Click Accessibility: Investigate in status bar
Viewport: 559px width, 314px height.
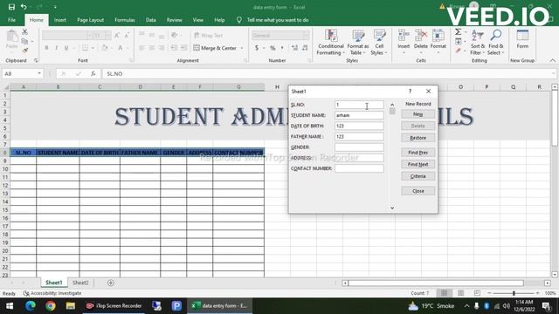(52, 293)
